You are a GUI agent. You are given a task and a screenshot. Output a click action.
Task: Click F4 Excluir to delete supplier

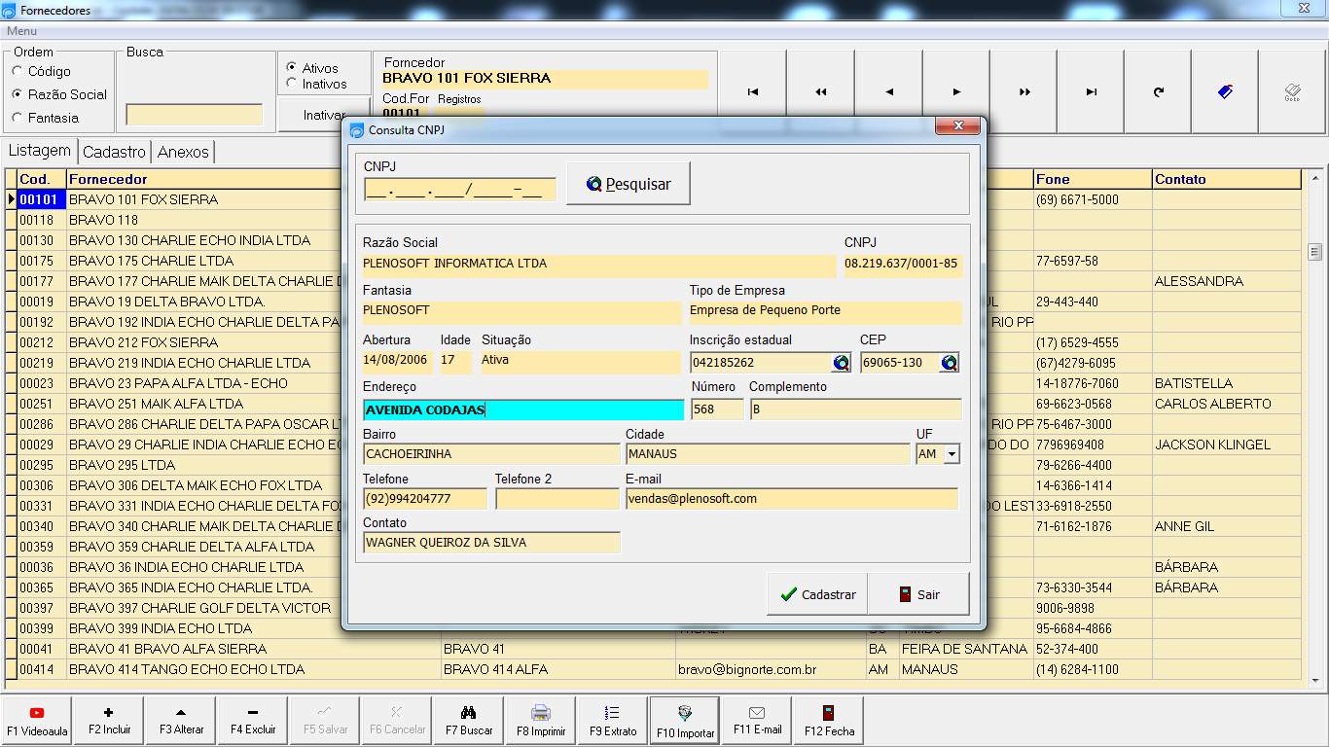tap(253, 720)
